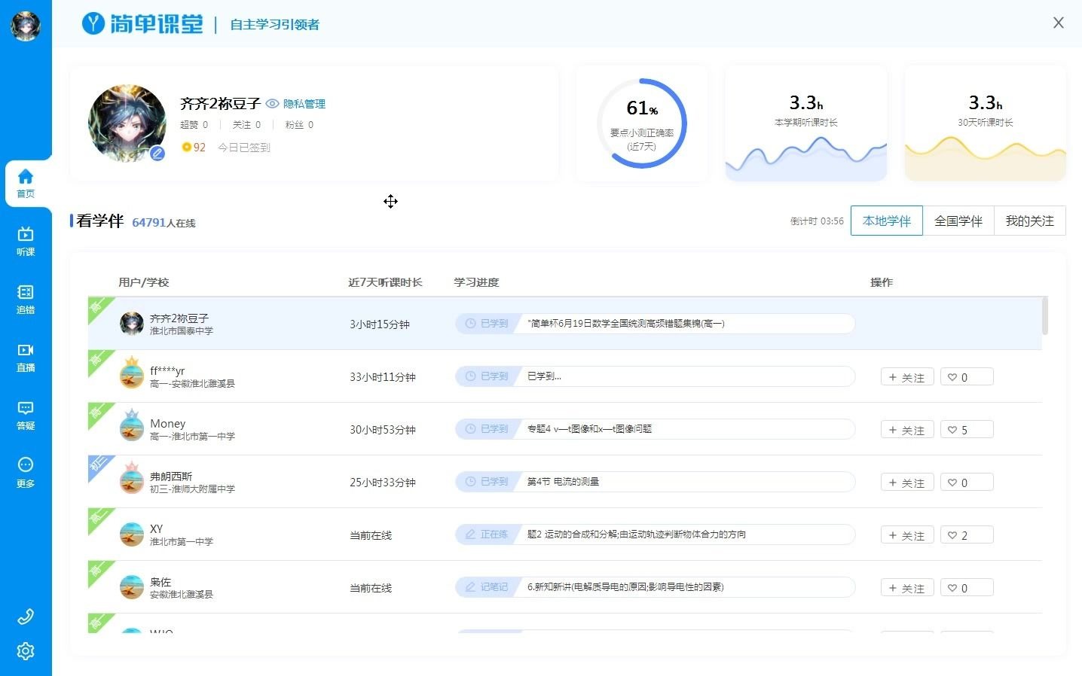Click avatar of user Money
The image size is (1082, 676).
(x=132, y=428)
